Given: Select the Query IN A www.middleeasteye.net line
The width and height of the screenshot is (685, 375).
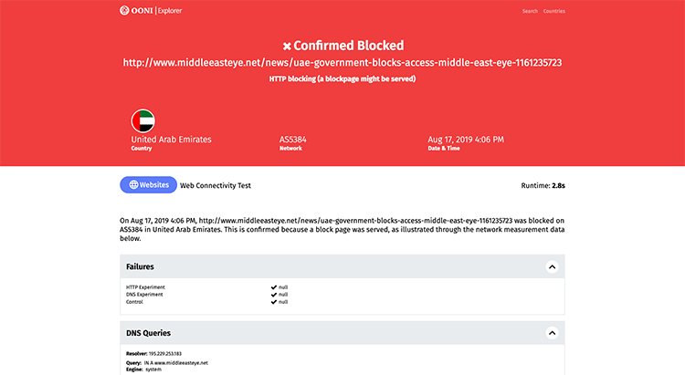Looking at the screenshot, I should click(167, 363).
